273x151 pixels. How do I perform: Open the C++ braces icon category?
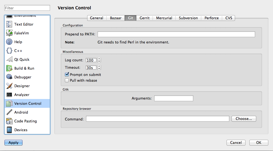[9, 51]
